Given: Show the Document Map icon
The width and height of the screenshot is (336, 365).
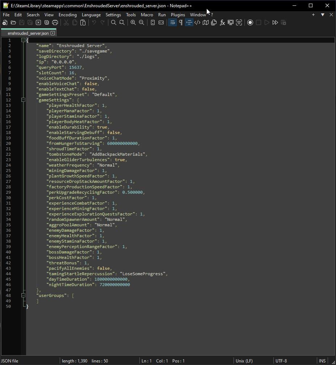Looking at the screenshot, I should click(206, 22).
